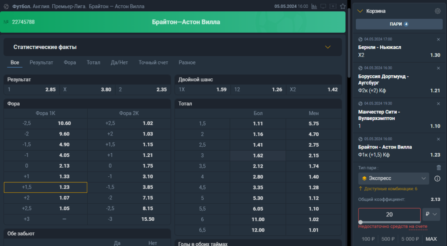Open the ruble currency dropdown
This screenshot has width=447, height=246.
tap(431, 214)
